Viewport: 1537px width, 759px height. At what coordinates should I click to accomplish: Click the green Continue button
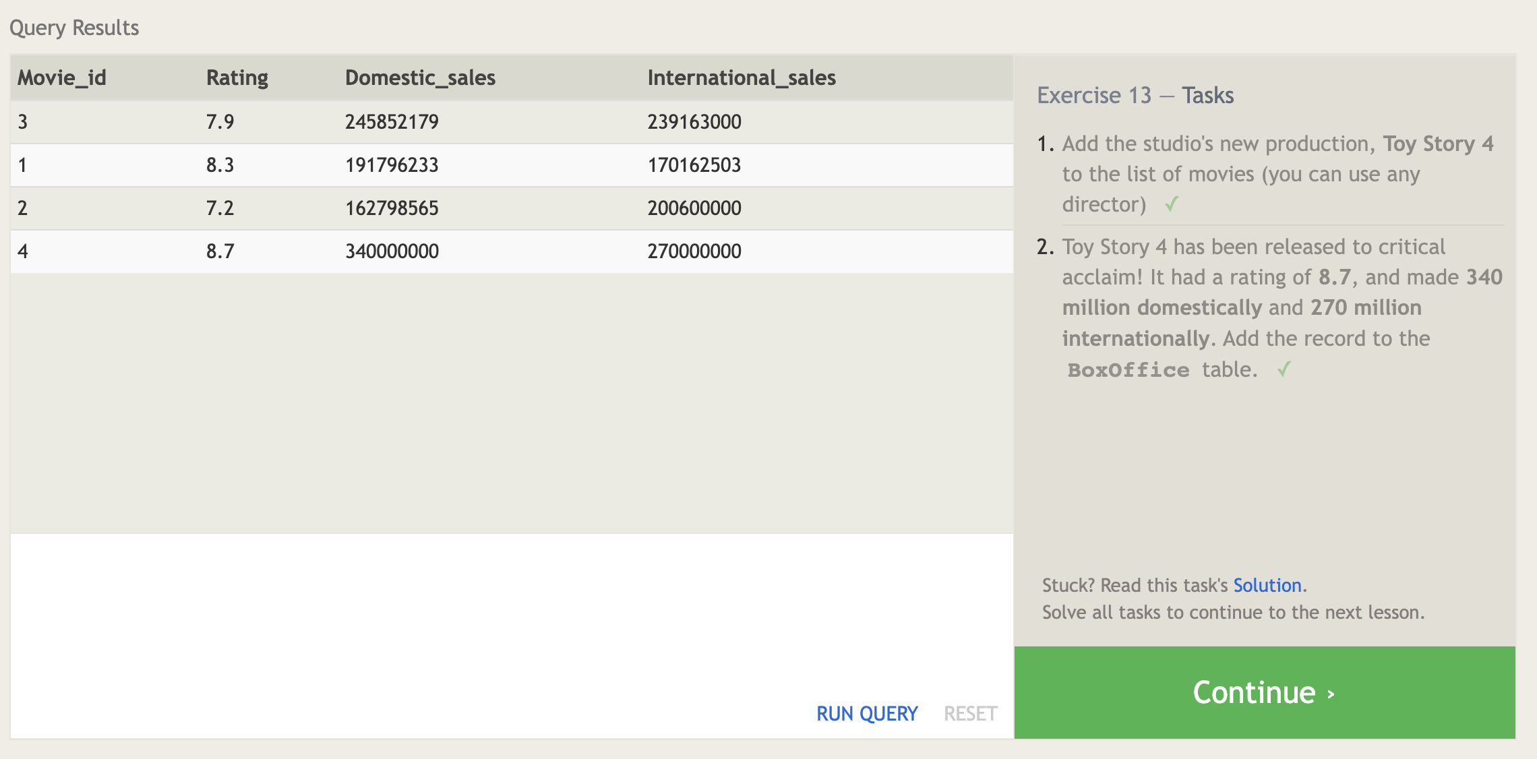(x=1264, y=692)
